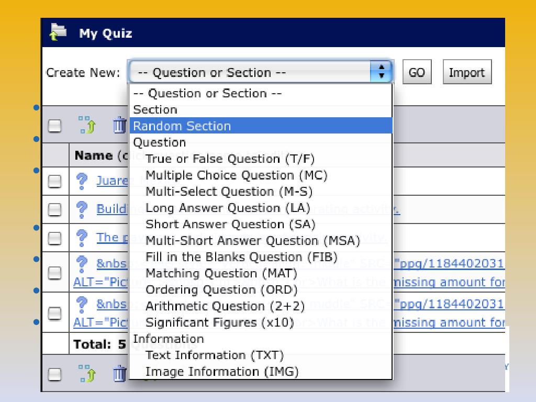Click the GO button
The width and height of the screenshot is (536, 402).
click(417, 72)
